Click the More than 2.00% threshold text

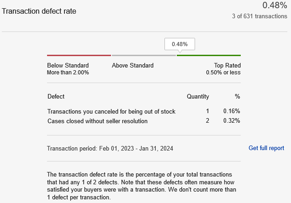68,72
